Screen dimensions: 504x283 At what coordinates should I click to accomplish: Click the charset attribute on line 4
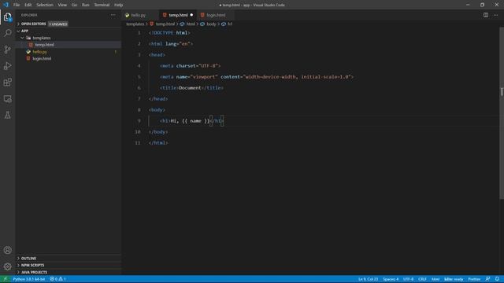click(186, 66)
